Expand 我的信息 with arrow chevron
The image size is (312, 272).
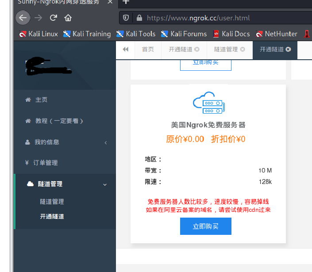pos(106,142)
